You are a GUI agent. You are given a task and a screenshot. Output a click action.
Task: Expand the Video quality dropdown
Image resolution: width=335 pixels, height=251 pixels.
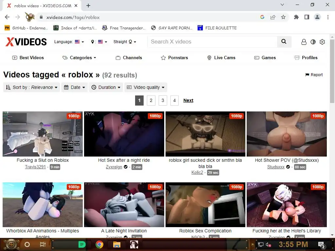click(x=146, y=87)
